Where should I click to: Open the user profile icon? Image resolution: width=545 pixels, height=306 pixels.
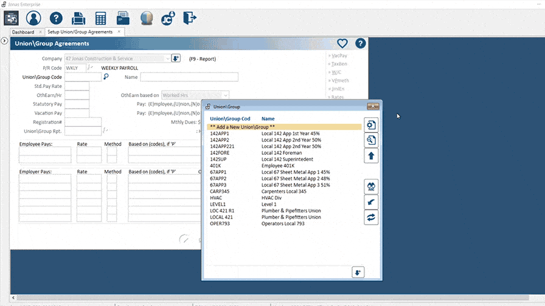[x=33, y=18]
